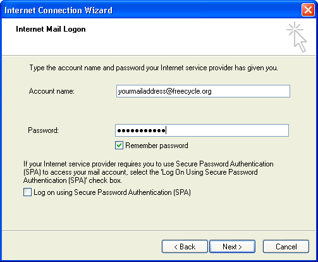Click 'yourmailaddress' part of the account name
This screenshot has height=262, width=318.
(x=142, y=91)
